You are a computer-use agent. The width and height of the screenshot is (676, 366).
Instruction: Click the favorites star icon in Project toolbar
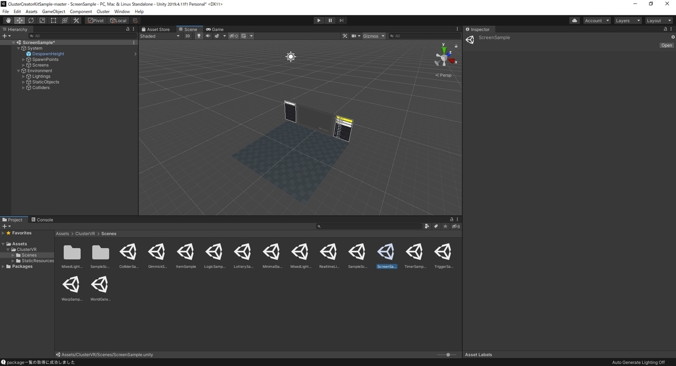tap(445, 226)
